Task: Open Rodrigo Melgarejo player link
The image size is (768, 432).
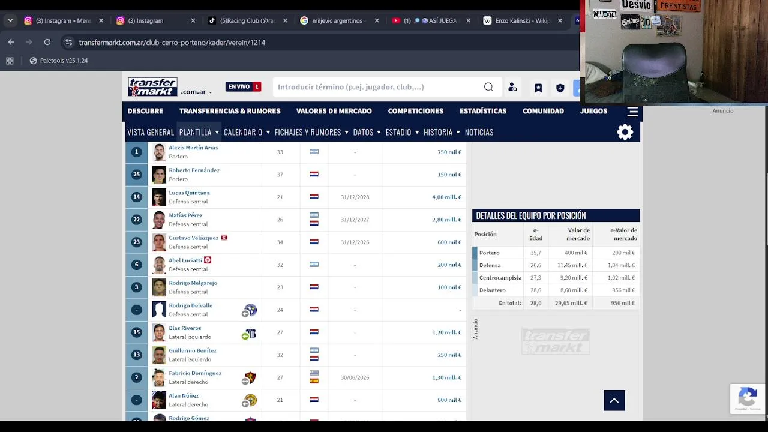Action: tap(193, 283)
